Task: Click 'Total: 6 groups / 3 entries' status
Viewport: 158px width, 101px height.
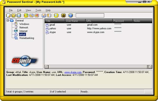Action: click(x=20, y=92)
